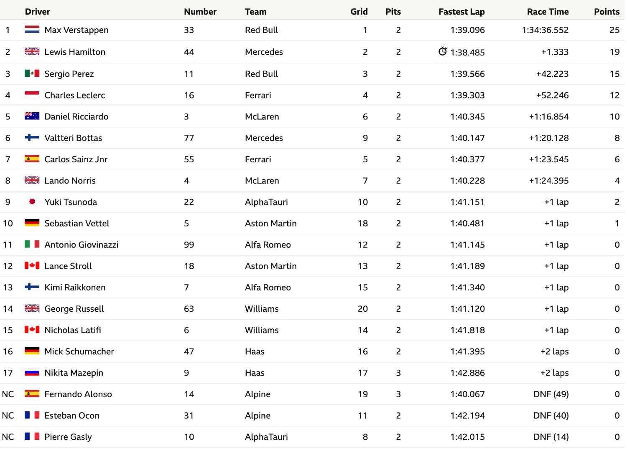The width and height of the screenshot is (627, 449).
Task: Click the Grid column header
Action: point(359,12)
